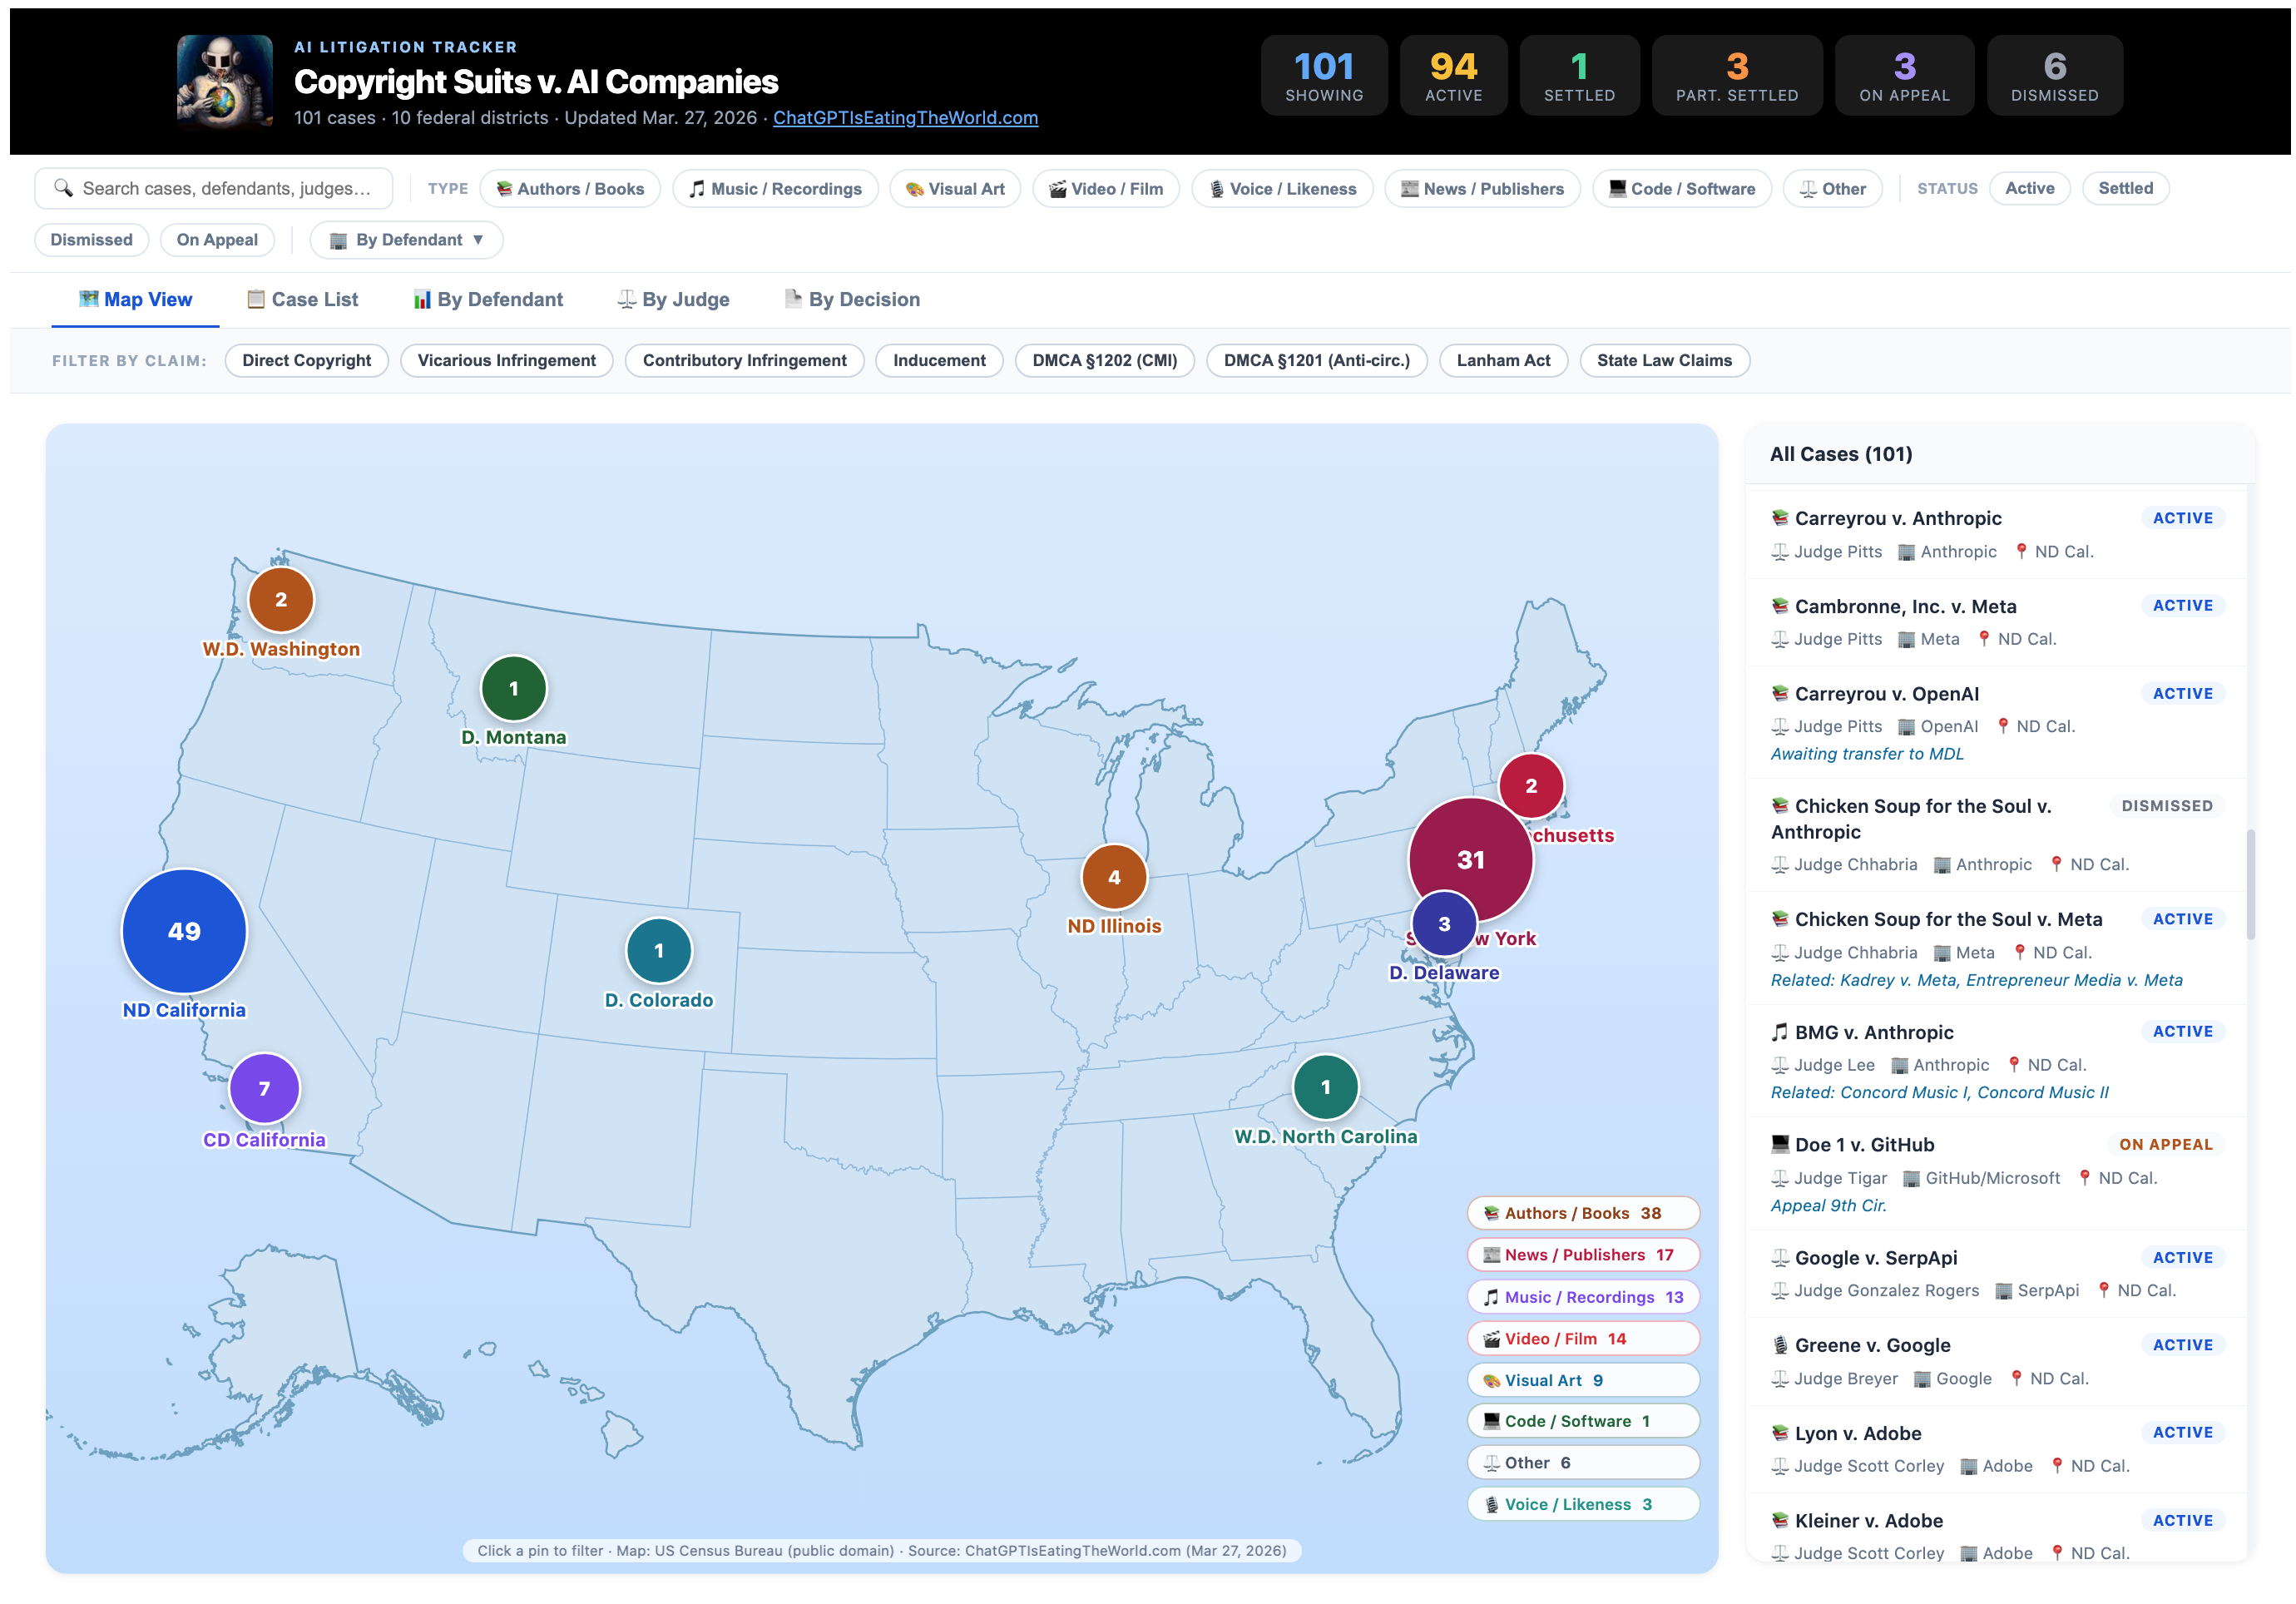The image size is (2296, 1604).
Task: Click the D. Colorado map pin
Action: tap(659, 951)
